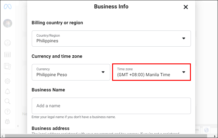Close the Business Info dialog
This screenshot has height=138, width=218.
[186, 7]
